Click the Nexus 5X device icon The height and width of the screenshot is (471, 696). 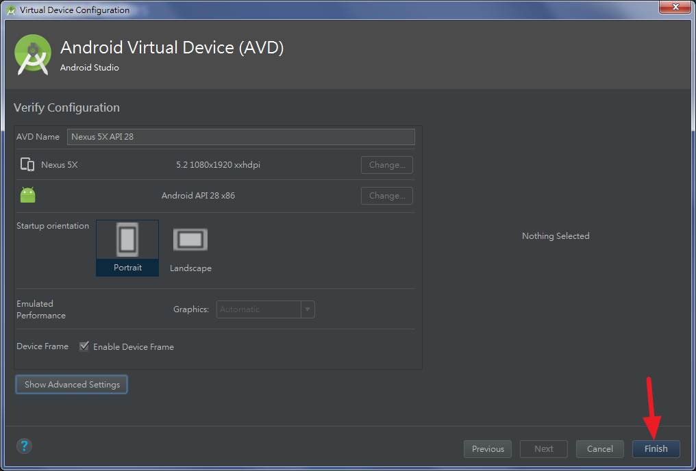[27, 164]
